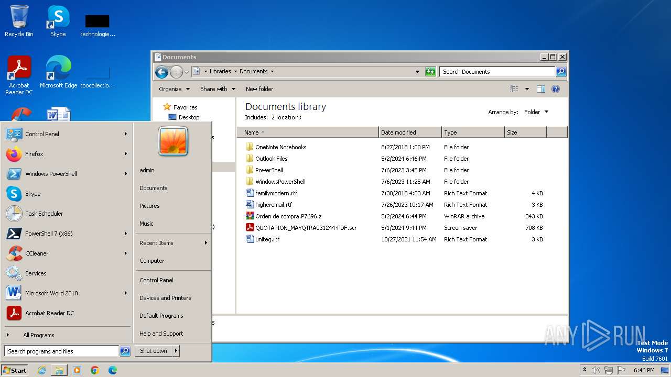The height and width of the screenshot is (377, 671).
Task: Open Services from the Start menu
Action: tap(67, 273)
